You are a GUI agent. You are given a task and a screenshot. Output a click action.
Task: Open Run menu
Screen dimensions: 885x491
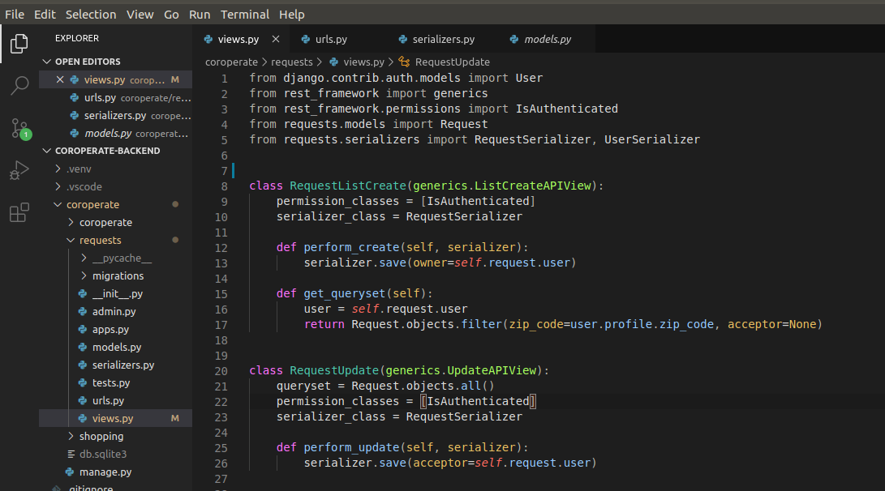(200, 14)
